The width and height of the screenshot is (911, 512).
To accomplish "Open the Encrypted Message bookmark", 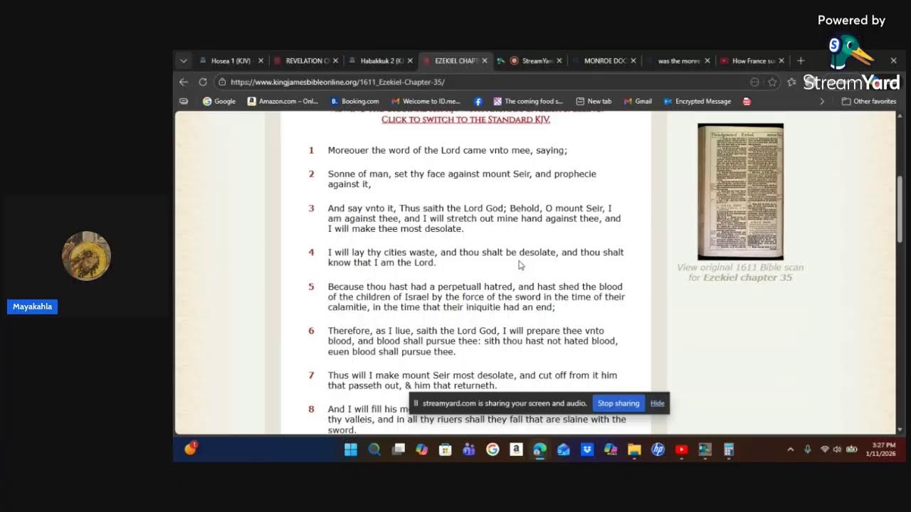I will pos(697,101).
